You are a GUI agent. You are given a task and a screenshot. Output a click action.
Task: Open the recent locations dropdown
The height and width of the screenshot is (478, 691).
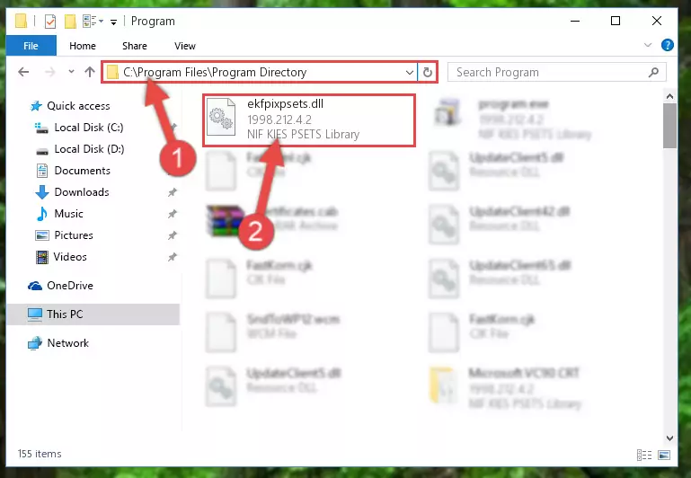pyautogui.click(x=71, y=71)
